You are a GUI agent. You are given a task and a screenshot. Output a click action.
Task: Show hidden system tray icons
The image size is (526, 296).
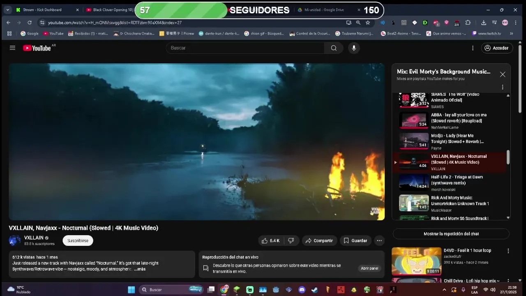[444, 290]
